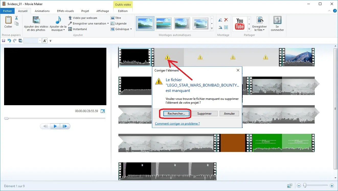Start playback with the play button
Screen dimensions: 338x191
coord(55,126)
